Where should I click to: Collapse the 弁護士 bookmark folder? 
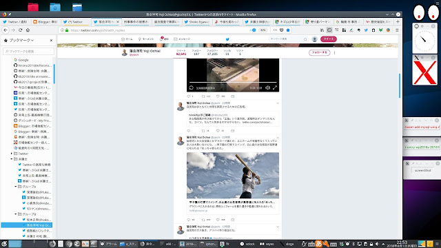point(12,159)
